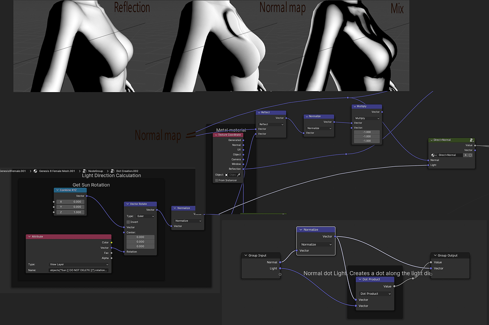The width and height of the screenshot is (489, 325).
Task: Click the Light output socket of Group Input
Action: [280, 268]
